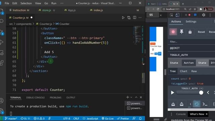Viewport: 215px width, 121px height.
Task: Switch to the Action inspector tab
Action: click(189, 63)
